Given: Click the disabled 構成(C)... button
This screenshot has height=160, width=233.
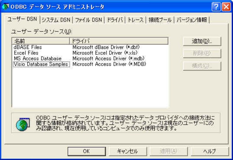Looking at the screenshot, I should (x=202, y=66).
